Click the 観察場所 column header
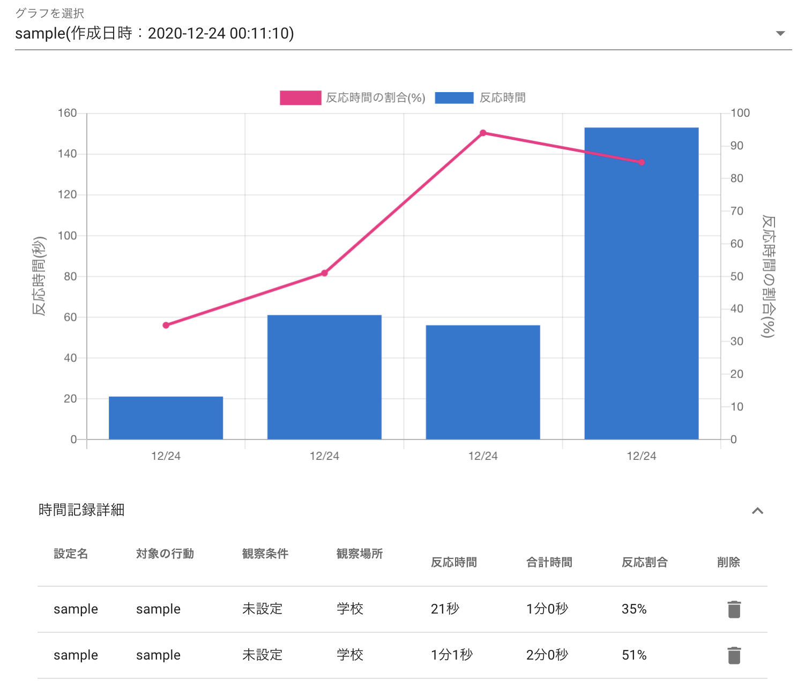The image size is (805, 681). point(360,554)
